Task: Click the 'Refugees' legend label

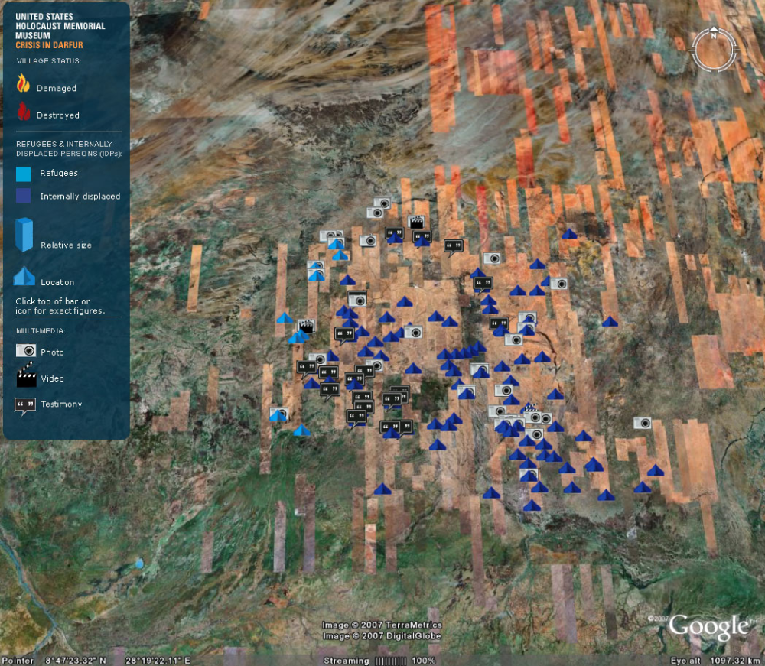Action: [x=59, y=173]
